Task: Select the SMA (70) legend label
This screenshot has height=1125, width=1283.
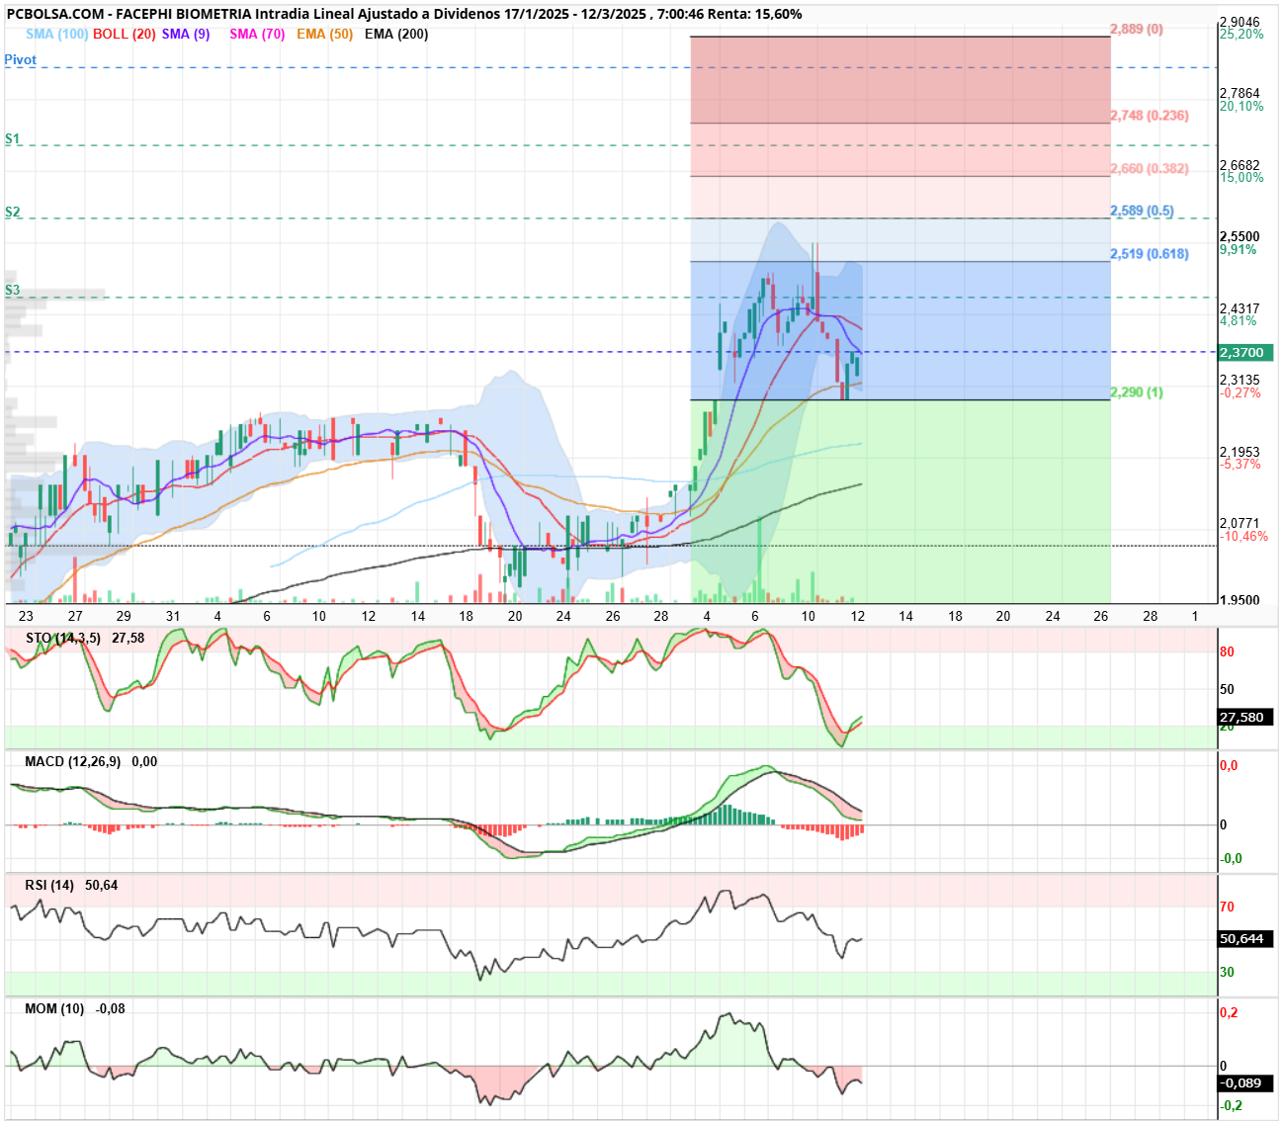Action: [x=257, y=34]
